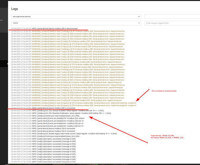Click the 17:51:47.826 WARNING log line

tap(67, 67)
